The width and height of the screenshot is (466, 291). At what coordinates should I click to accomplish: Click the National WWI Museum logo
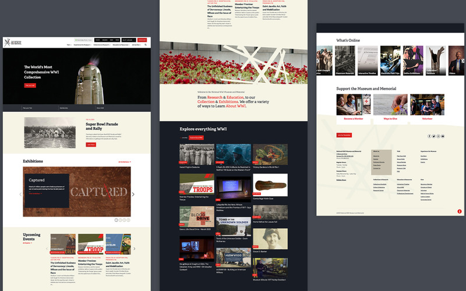(12, 42)
